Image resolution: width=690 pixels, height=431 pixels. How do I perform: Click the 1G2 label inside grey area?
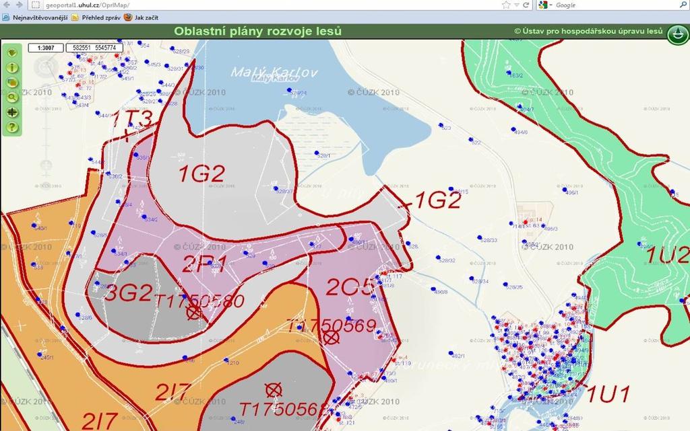click(x=201, y=173)
